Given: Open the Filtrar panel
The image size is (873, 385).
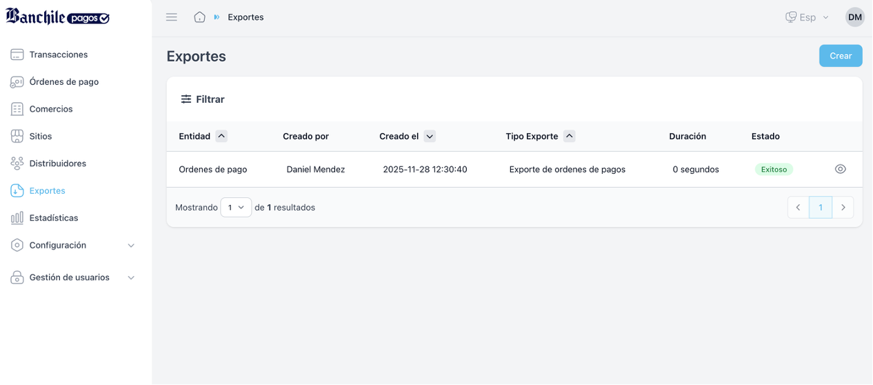Looking at the screenshot, I should pos(203,99).
